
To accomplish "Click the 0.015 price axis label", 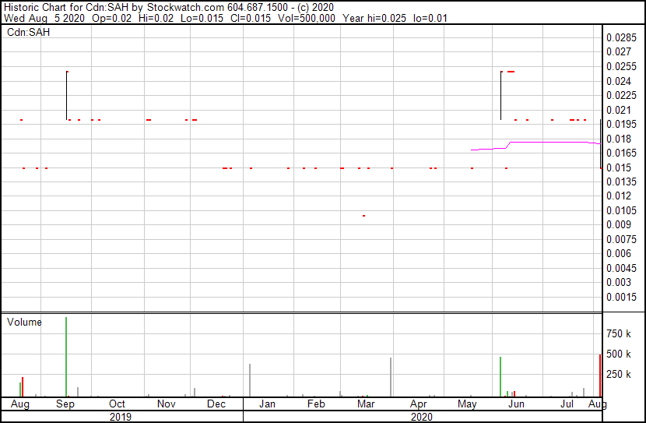I will (619, 167).
